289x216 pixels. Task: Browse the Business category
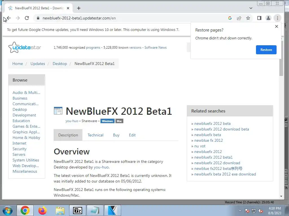[x=20, y=98]
